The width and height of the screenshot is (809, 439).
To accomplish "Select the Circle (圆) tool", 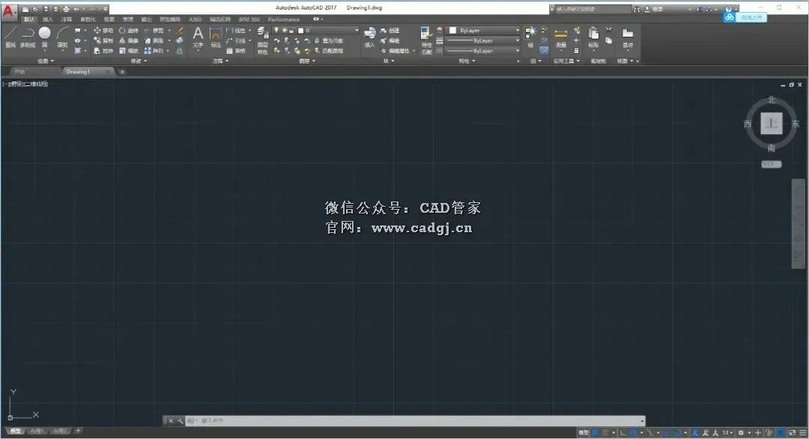I will tap(45, 37).
